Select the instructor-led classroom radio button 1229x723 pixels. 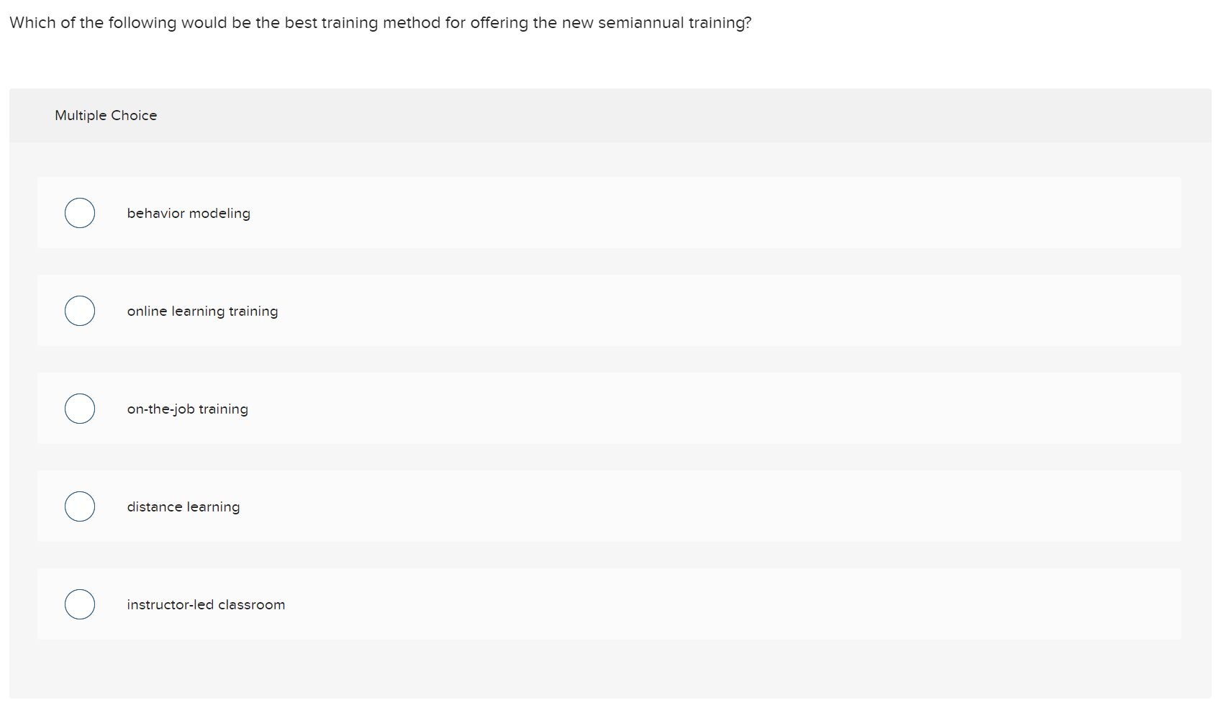point(79,604)
